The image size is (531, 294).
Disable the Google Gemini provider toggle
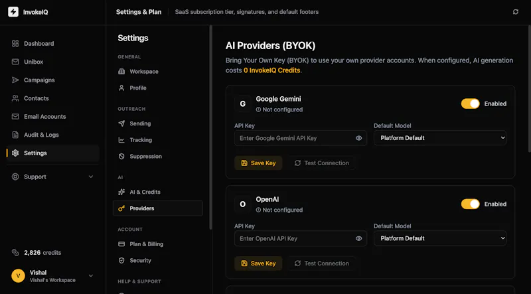click(471, 104)
